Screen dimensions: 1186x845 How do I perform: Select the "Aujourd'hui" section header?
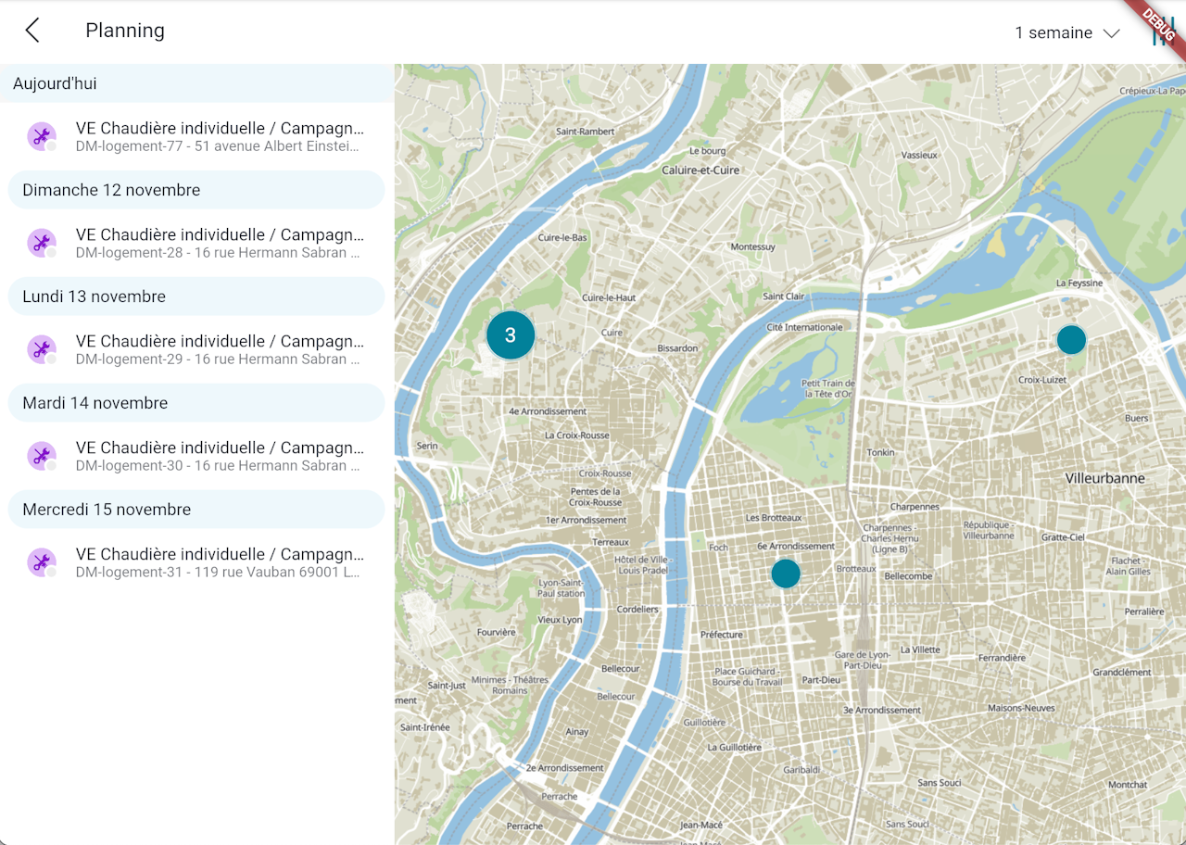coord(55,83)
